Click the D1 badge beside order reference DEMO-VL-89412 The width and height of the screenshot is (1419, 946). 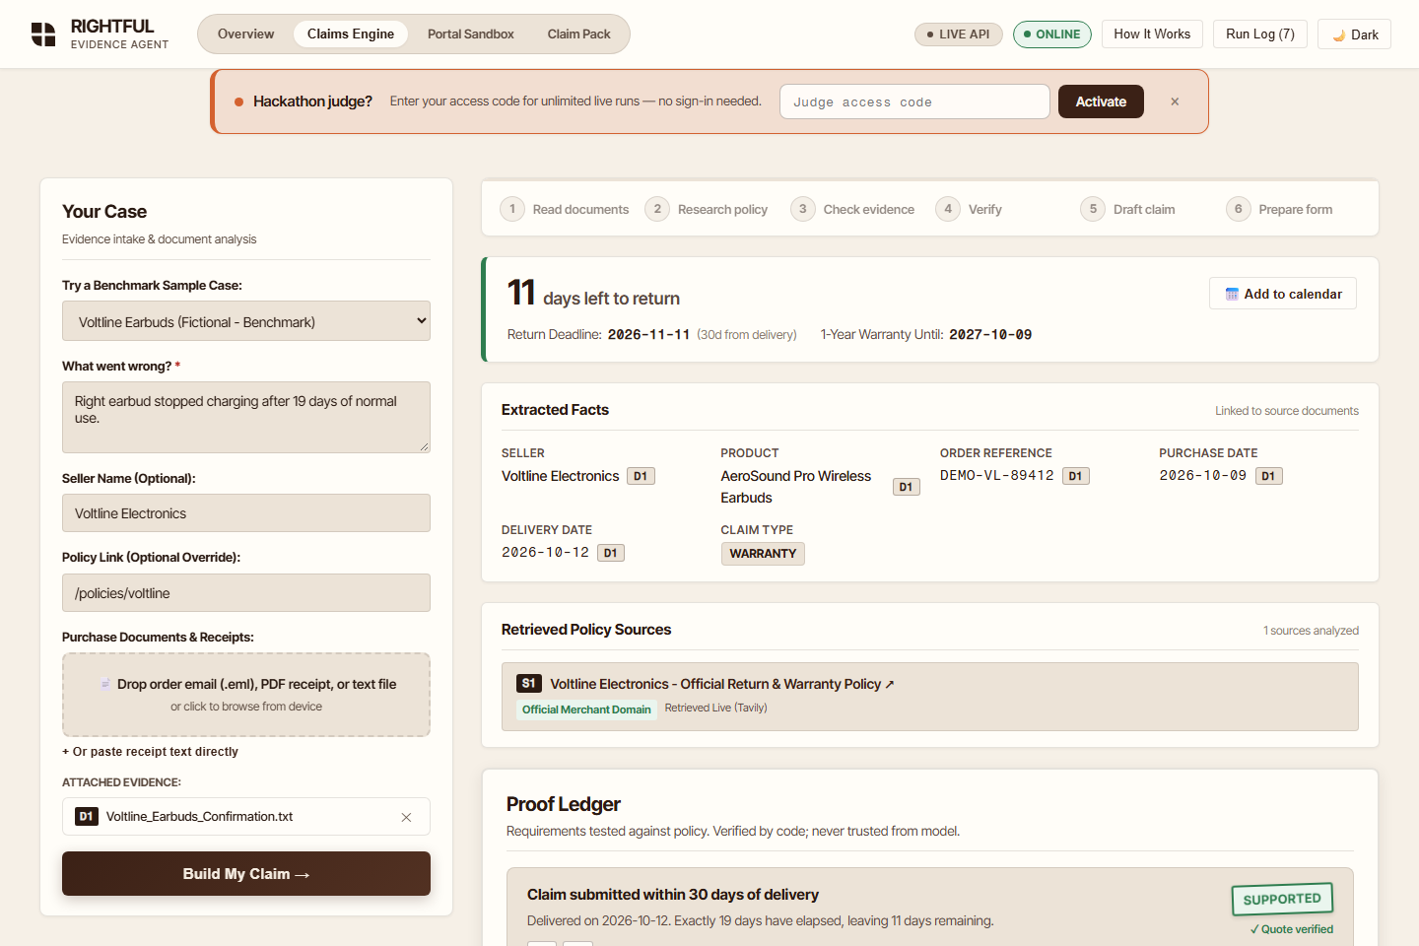point(1075,476)
